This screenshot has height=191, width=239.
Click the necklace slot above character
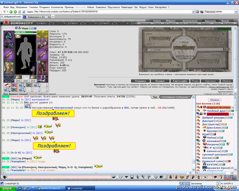pos(18,36)
